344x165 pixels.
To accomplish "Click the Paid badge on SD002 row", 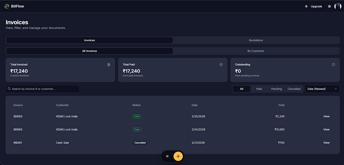I will coord(137,129).
